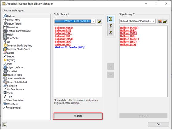Toggle the show all styles filter

coord(111,19)
